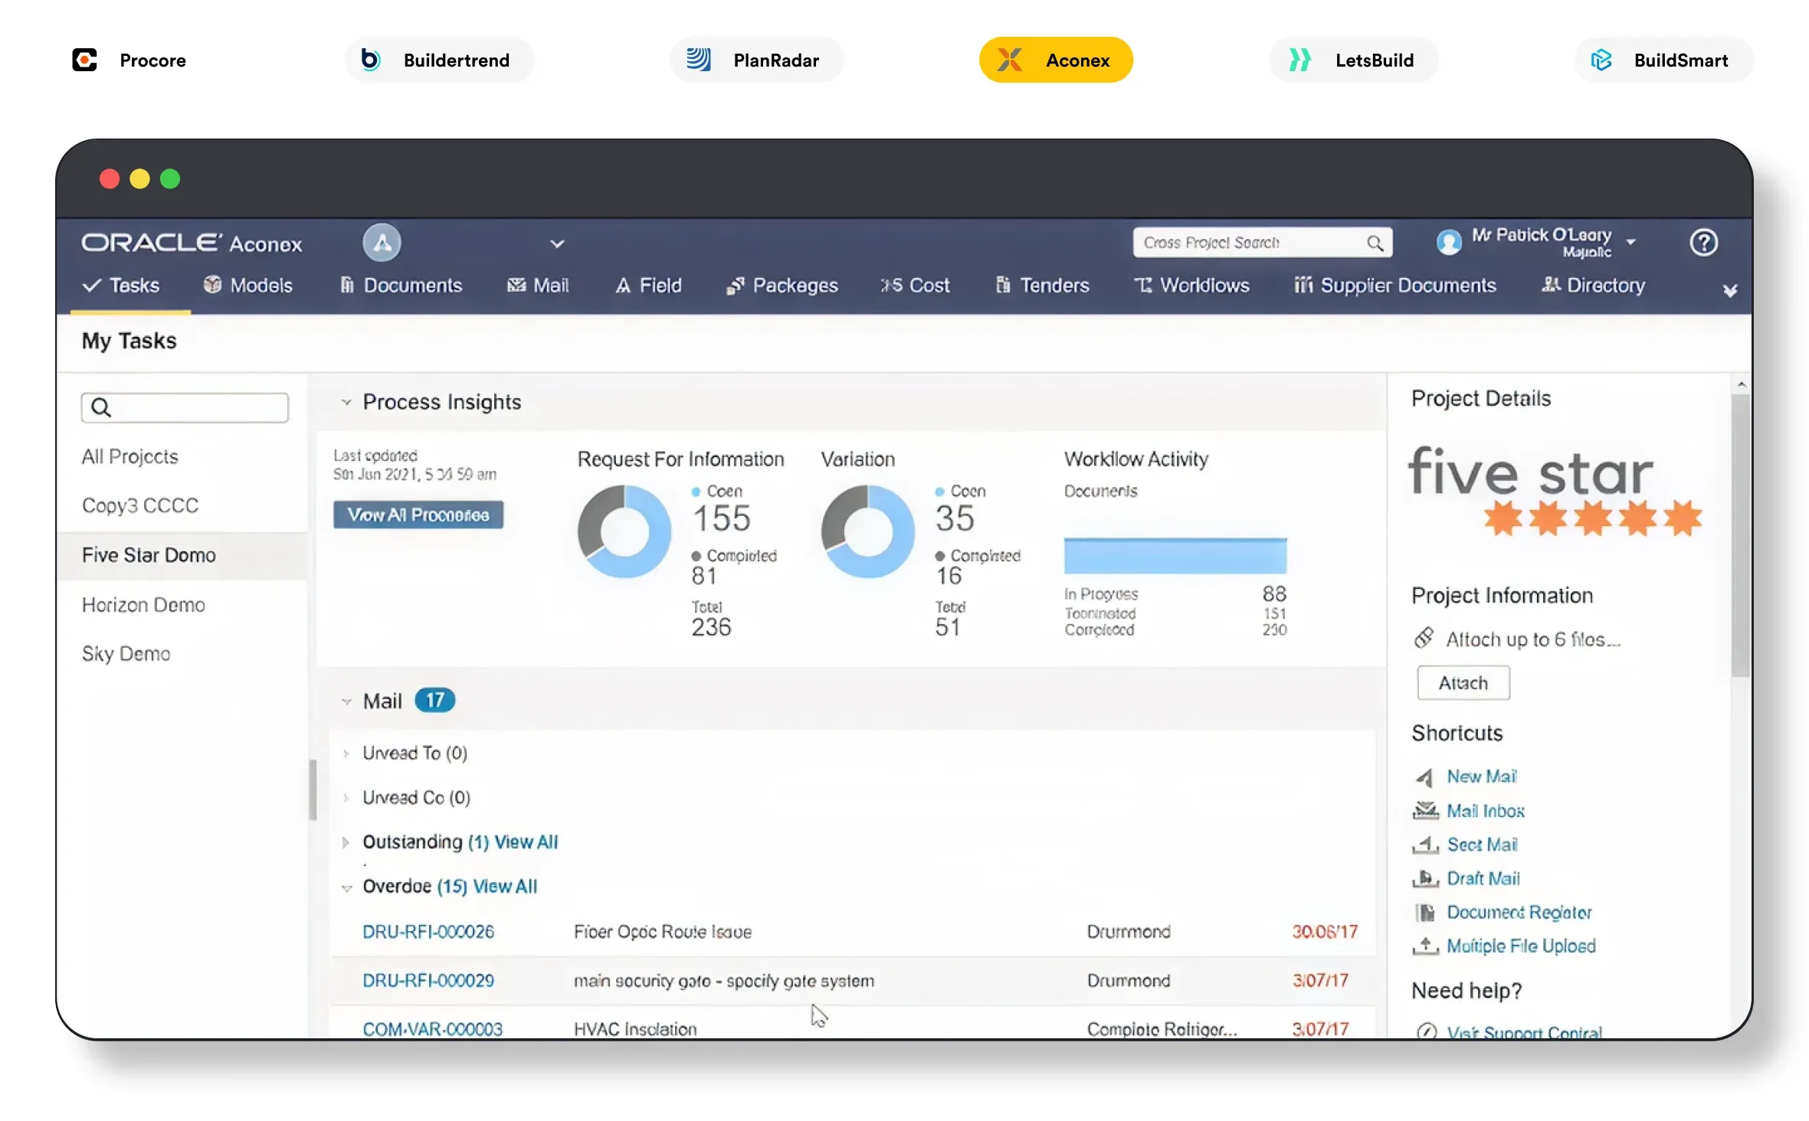Click the Document Register shortcut icon

click(1425, 912)
